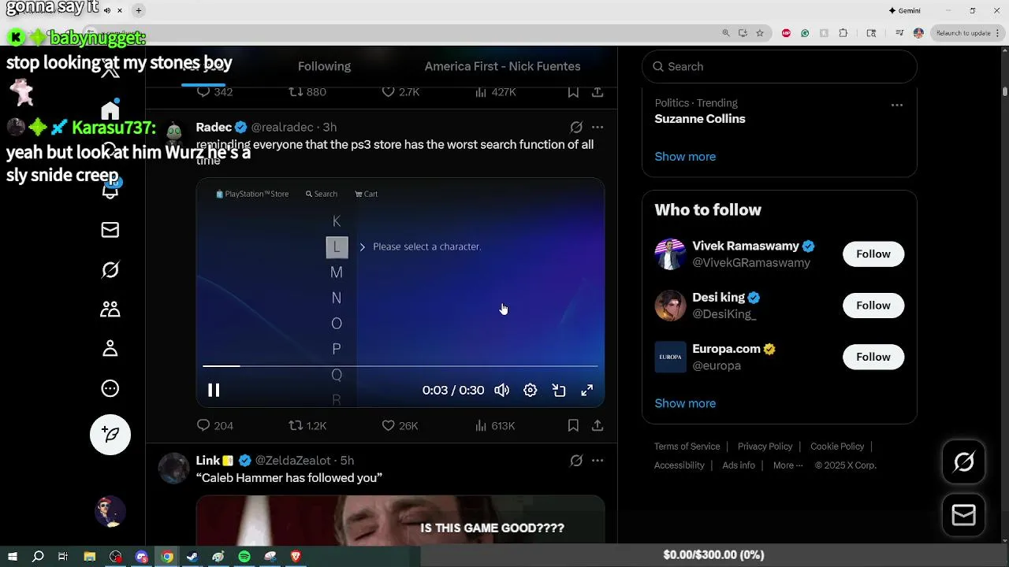
Task: Switch to the Following tab
Action: [x=324, y=66]
